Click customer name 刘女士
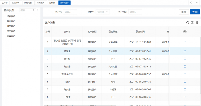 (67, 66)
